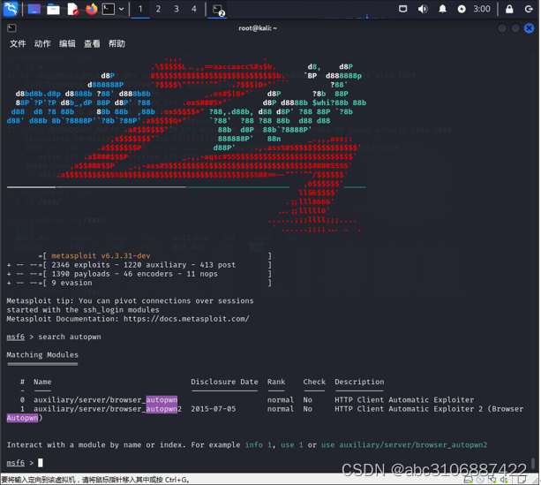
Task: Switch to workspace 4
Action: pos(194,9)
